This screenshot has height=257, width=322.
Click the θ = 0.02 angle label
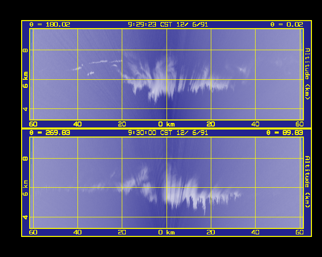coord(287,25)
